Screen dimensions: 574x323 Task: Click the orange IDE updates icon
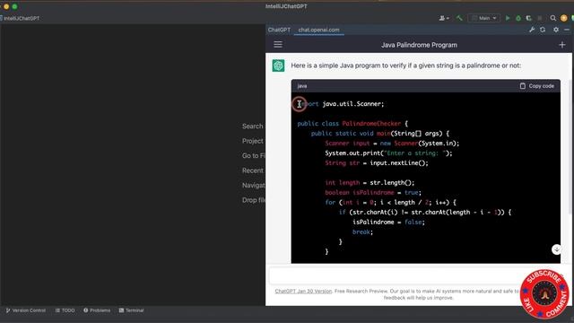(564, 18)
